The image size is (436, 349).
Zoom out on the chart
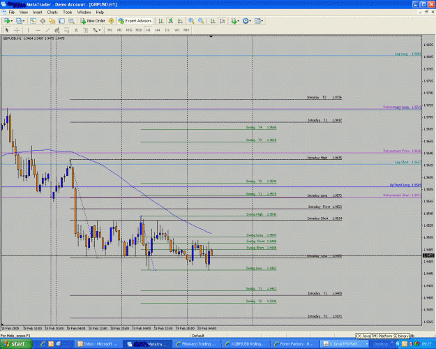pyautogui.click(x=201, y=21)
